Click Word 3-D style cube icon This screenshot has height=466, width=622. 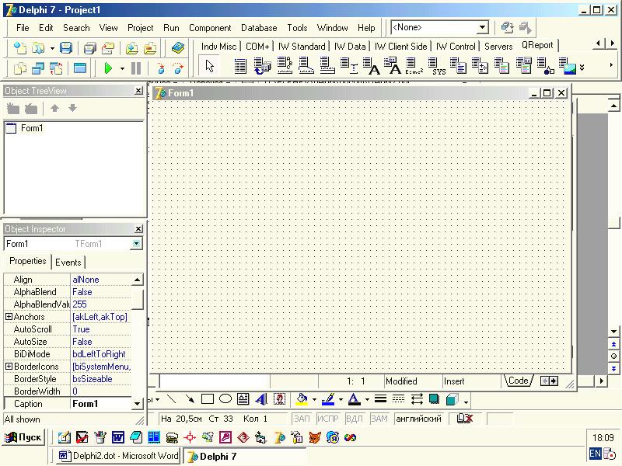click(x=452, y=398)
